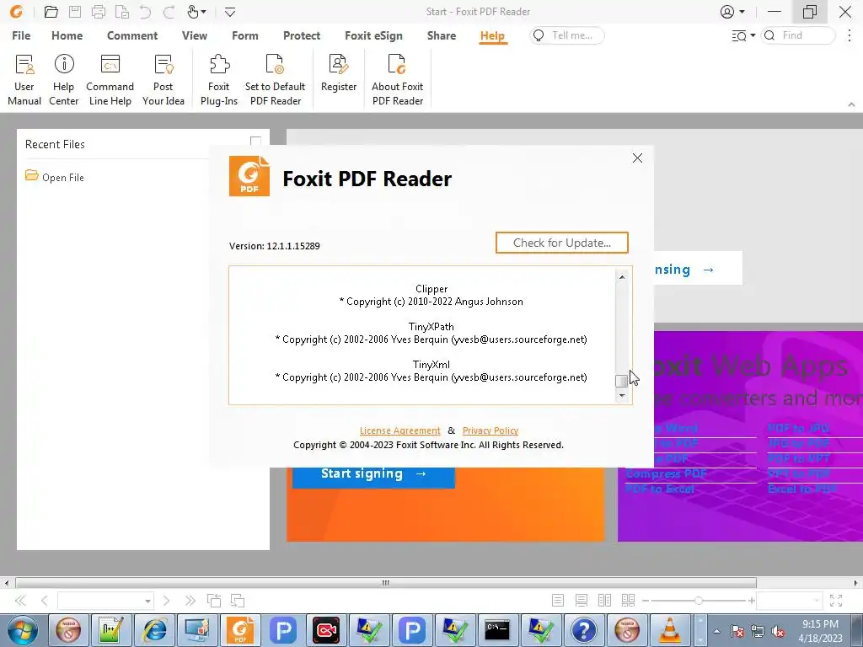Click the license text scrollbar thumb
Image resolution: width=863 pixels, height=647 pixels.
tap(621, 381)
